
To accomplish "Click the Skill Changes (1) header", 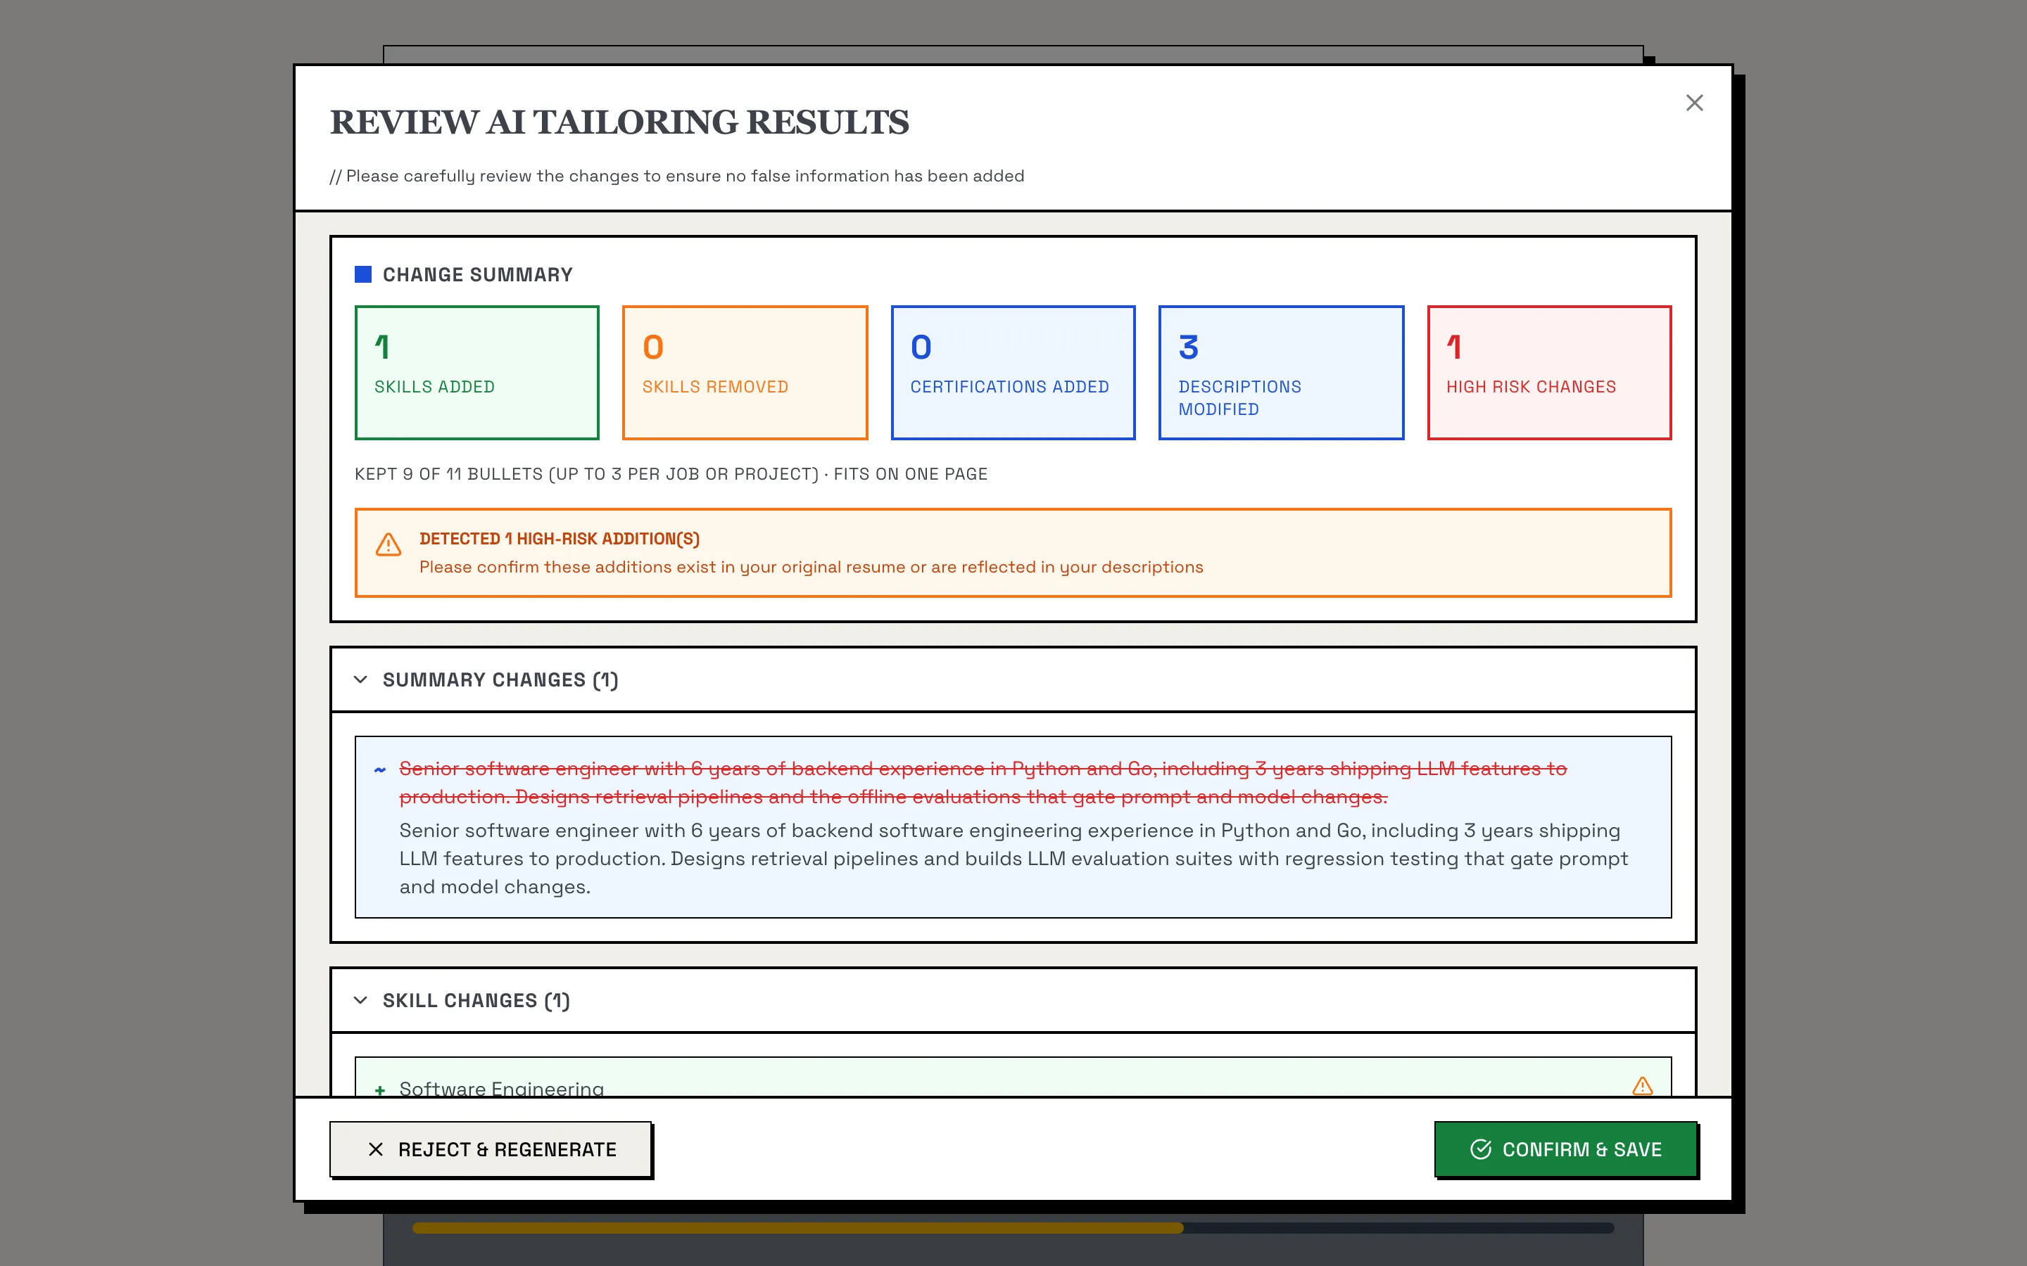I will pyautogui.click(x=1013, y=999).
